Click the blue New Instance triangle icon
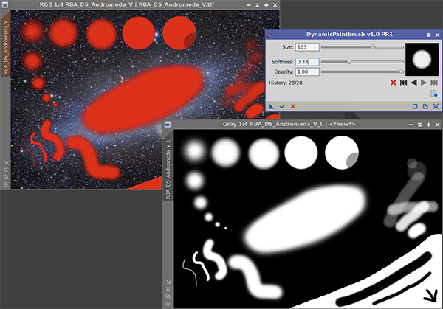This screenshot has height=309, width=443. (x=271, y=107)
